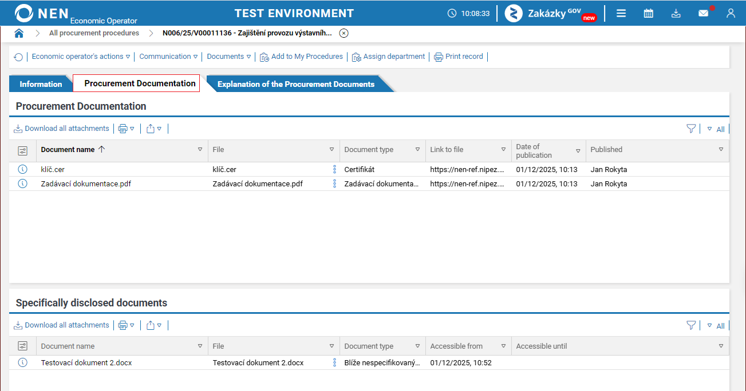The height and width of the screenshot is (391, 746).
Task: Download all attachments in Procurement Documentation
Action: (x=61, y=129)
